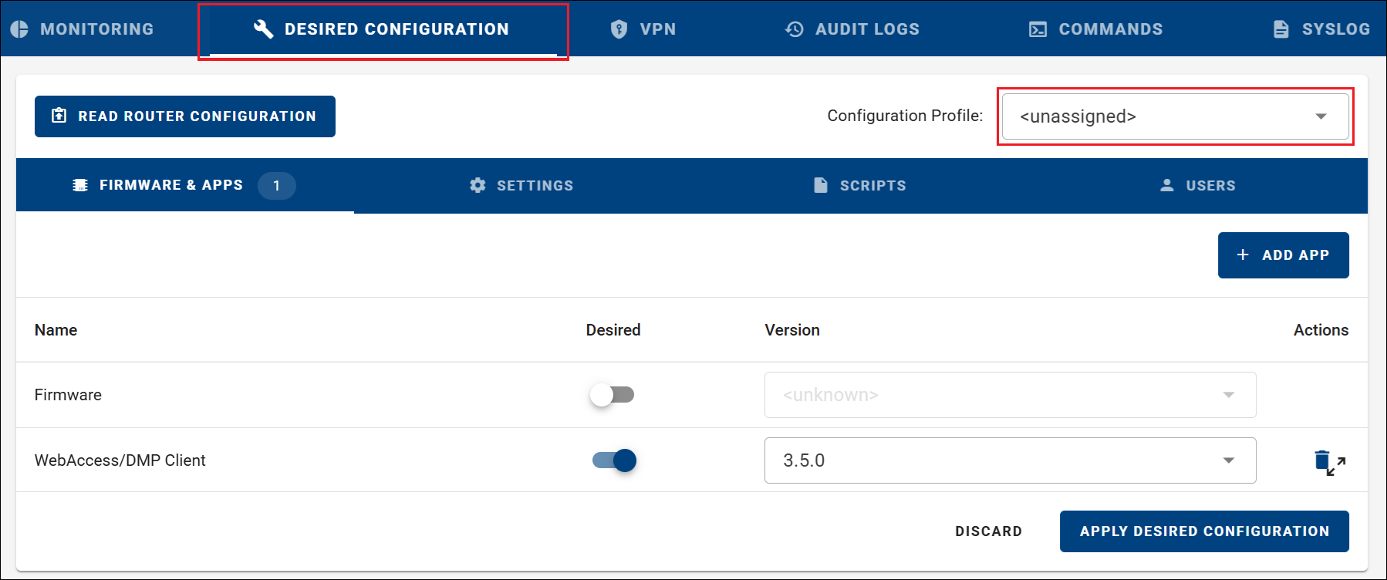Open the Settings sub-tab
This screenshot has width=1387, height=580.
coord(521,185)
